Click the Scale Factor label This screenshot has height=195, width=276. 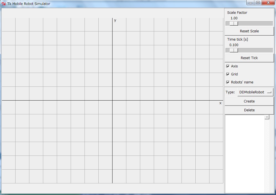(x=237, y=13)
